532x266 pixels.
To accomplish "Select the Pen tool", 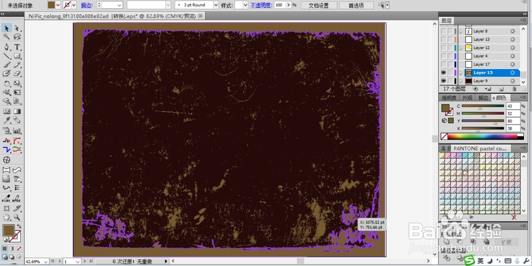I will [6, 47].
